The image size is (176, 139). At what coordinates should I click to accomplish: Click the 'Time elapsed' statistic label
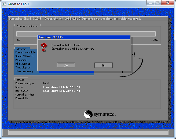23,67
